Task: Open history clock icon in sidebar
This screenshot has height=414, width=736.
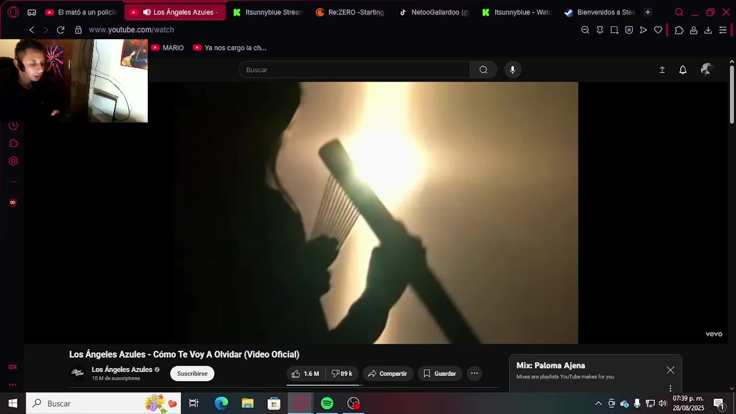Action: 13,125
